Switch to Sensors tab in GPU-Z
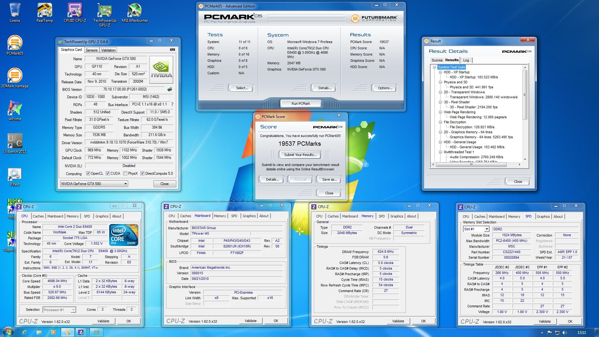 point(92,50)
